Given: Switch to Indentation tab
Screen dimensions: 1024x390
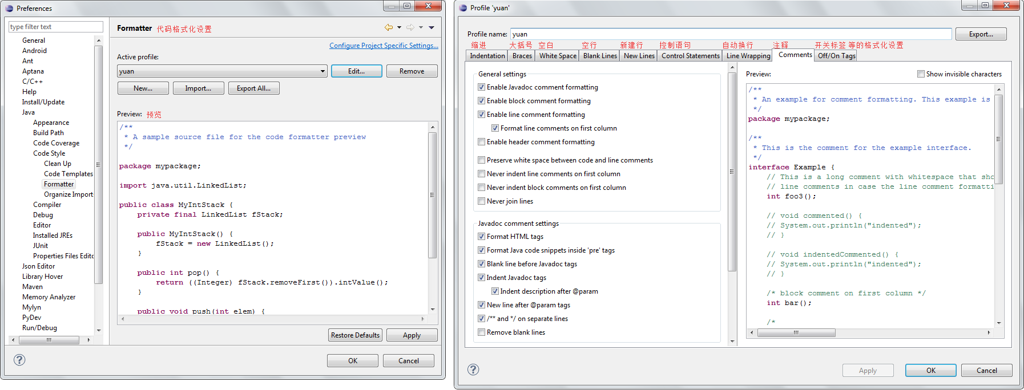Looking at the screenshot, I should click(x=487, y=56).
